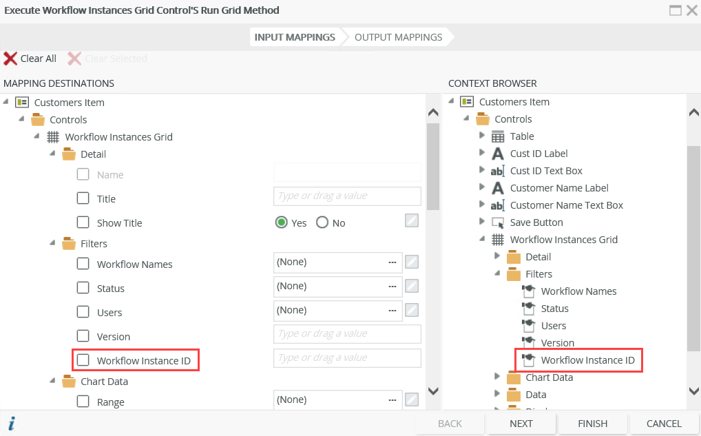Screen dimensions: 701x436
Task: Click the Cust ID Text Box icon
Action: [498, 171]
